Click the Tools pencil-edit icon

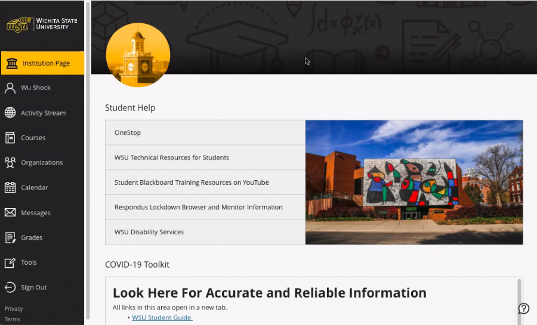coord(10,262)
